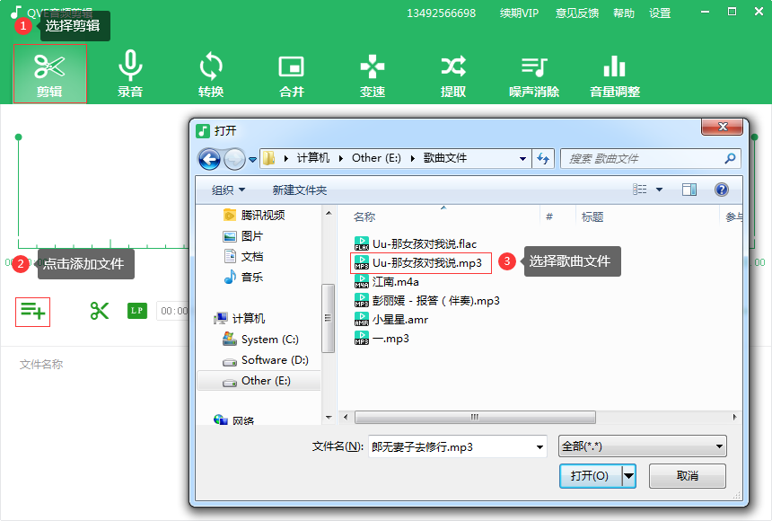772x521 pixels.
Task: Open 音乐 library in sidebar
Action: pos(243,277)
